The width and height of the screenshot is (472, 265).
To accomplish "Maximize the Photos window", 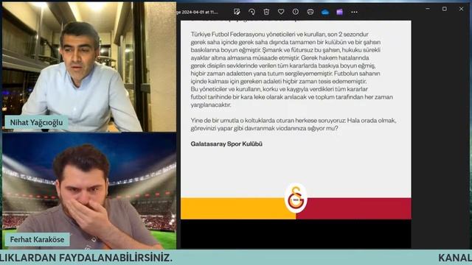I will click(x=444, y=9).
